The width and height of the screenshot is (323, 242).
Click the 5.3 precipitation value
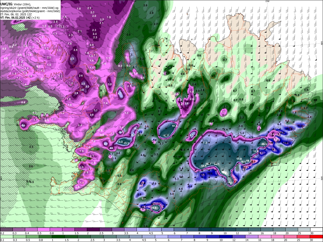pyautogui.click(x=177, y=179)
